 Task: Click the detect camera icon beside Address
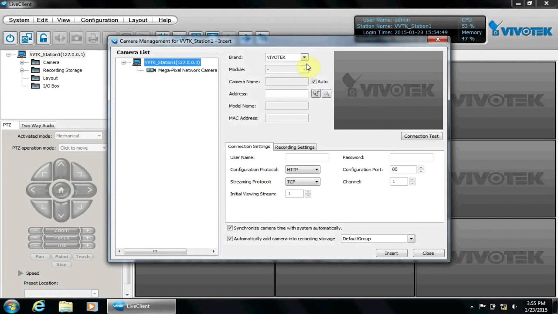click(316, 94)
